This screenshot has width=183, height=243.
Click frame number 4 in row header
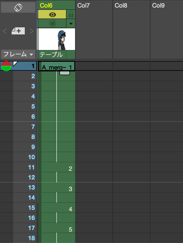[33, 96]
